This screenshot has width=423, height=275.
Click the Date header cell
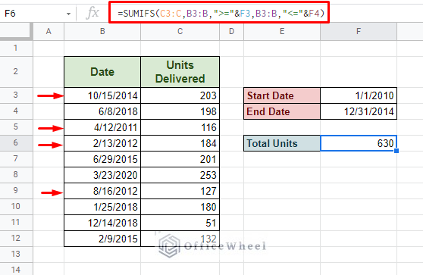point(102,72)
